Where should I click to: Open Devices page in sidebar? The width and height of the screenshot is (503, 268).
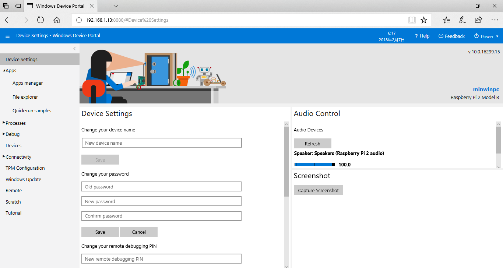14,146
